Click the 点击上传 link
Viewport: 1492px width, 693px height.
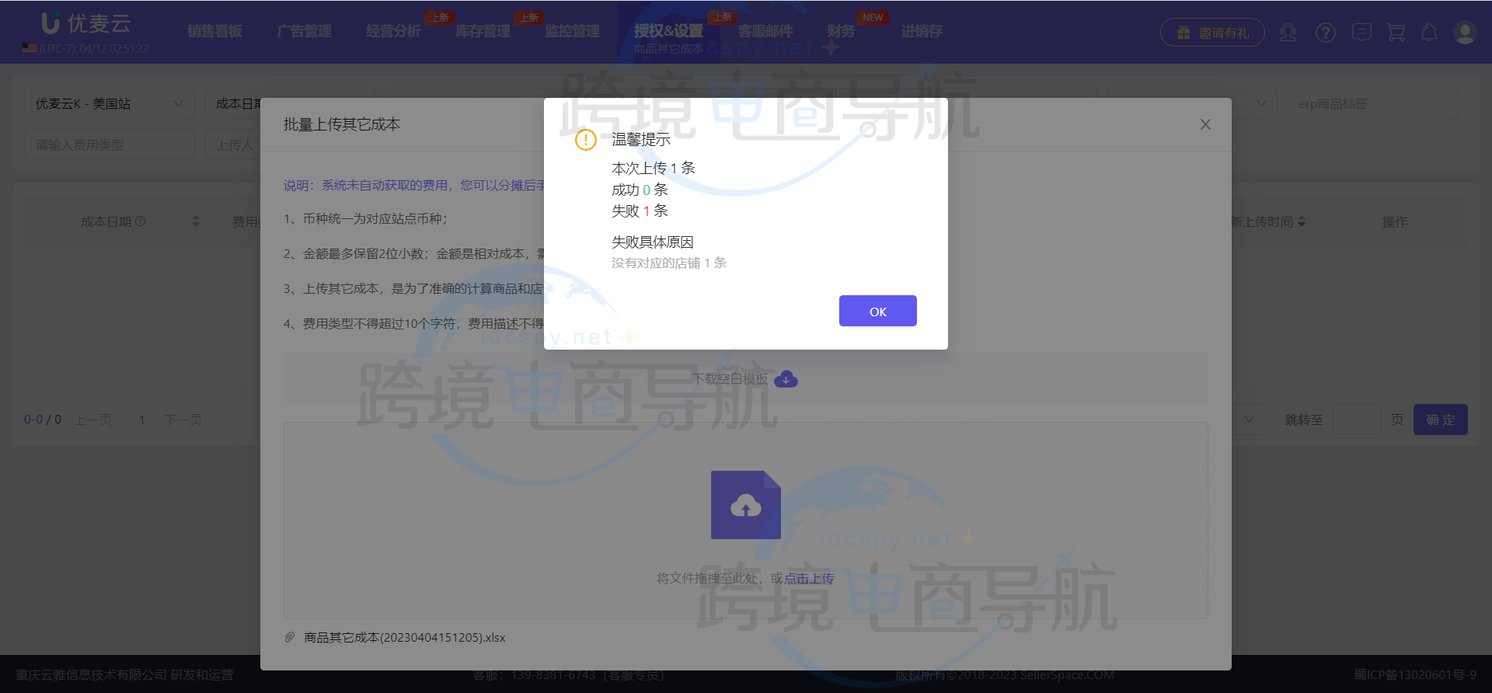click(x=809, y=578)
